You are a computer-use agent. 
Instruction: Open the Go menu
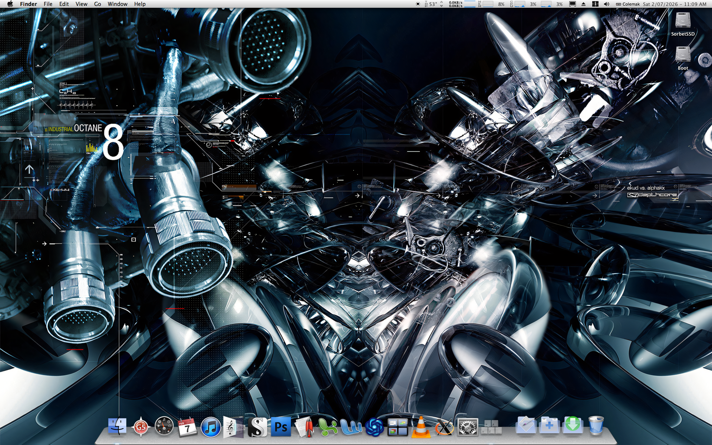[98, 4]
